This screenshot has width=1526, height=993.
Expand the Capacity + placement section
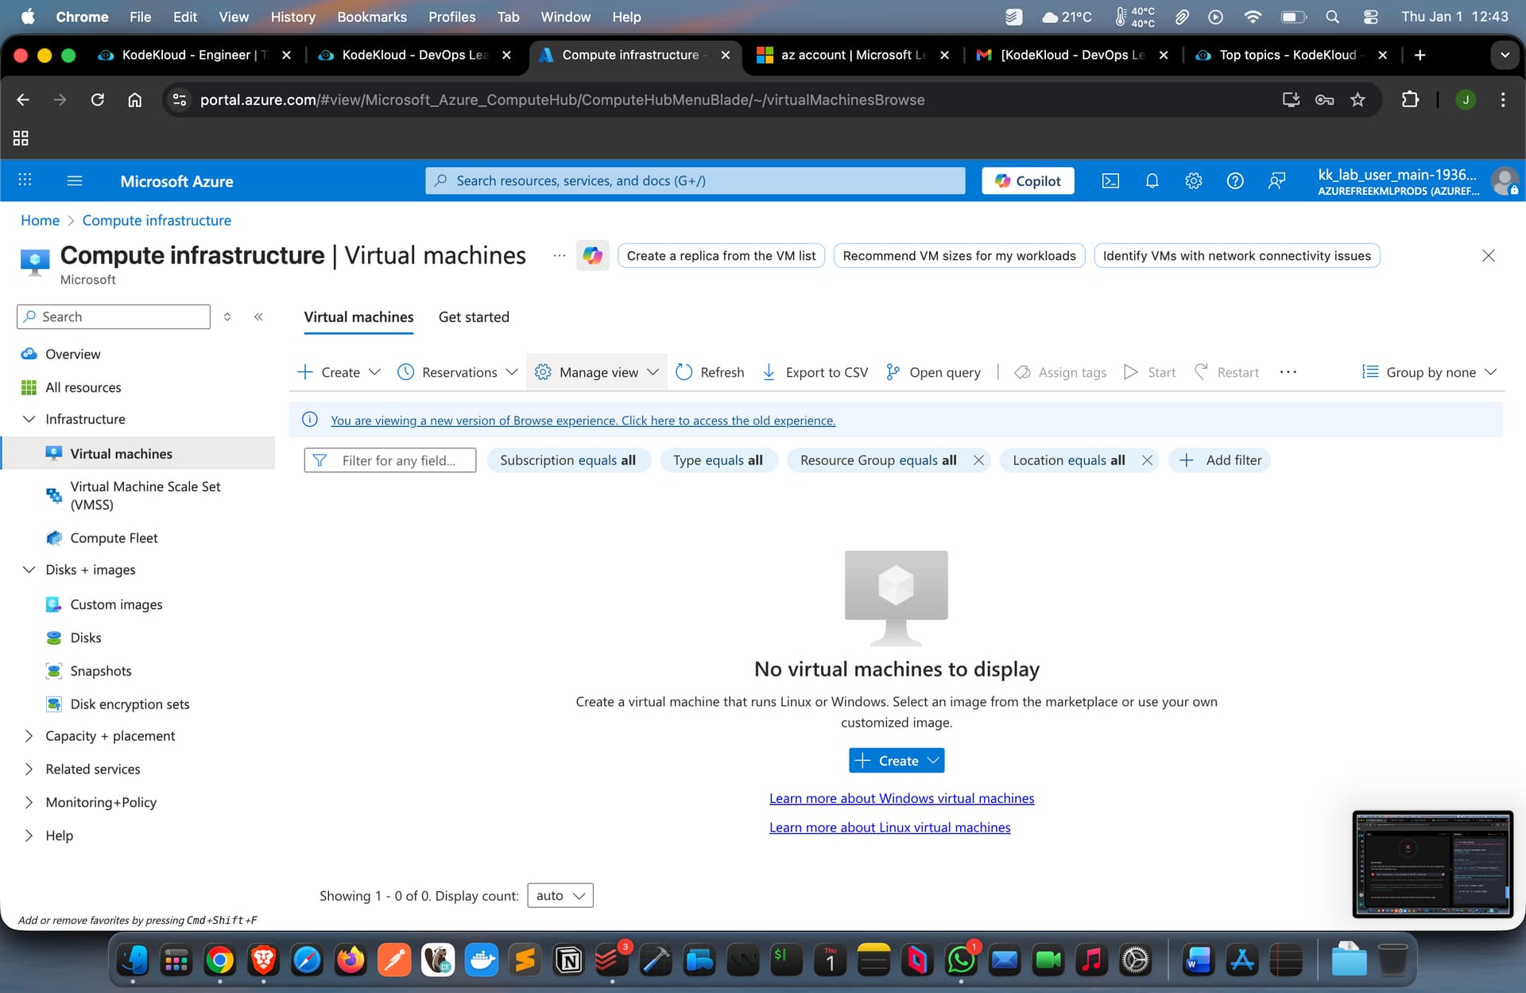pyautogui.click(x=29, y=736)
